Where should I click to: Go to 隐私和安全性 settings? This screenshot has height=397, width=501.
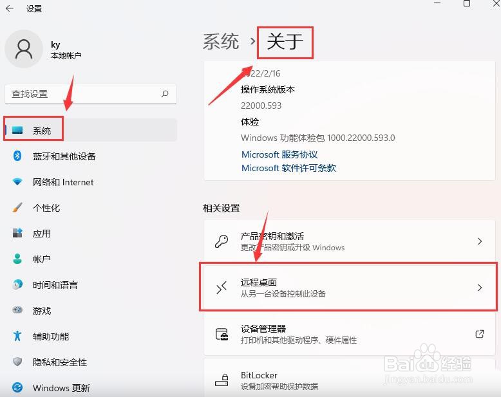(90, 362)
